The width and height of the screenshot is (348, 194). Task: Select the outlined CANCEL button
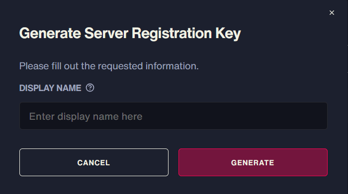click(x=93, y=162)
